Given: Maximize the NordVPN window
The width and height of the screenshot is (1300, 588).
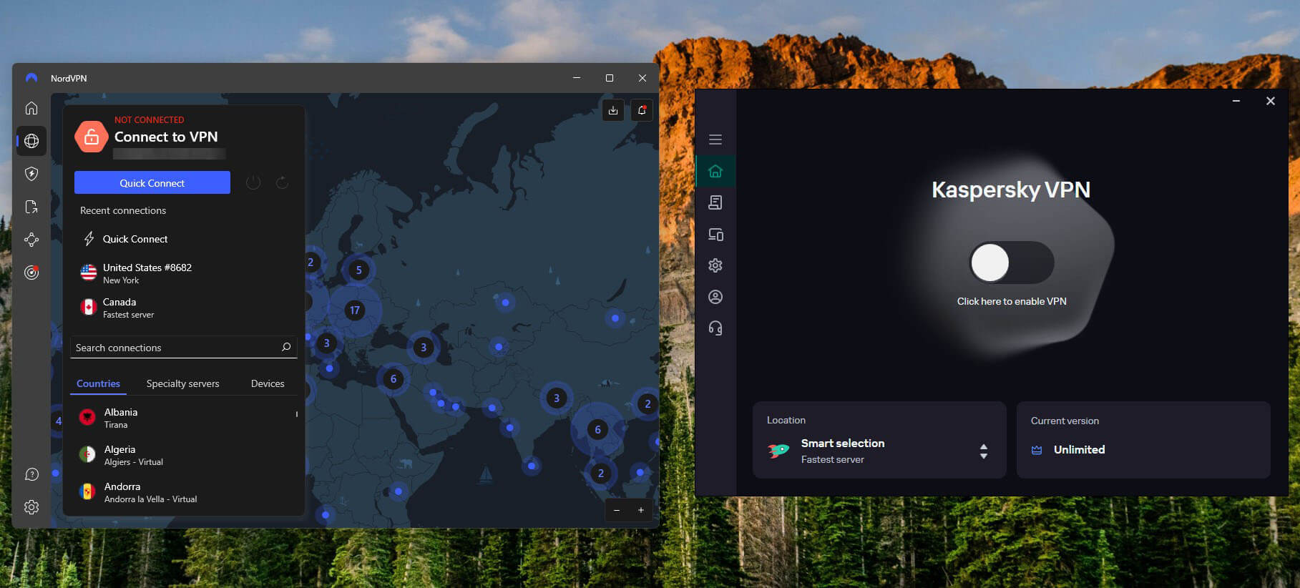Looking at the screenshot, I should pos(610,78).
